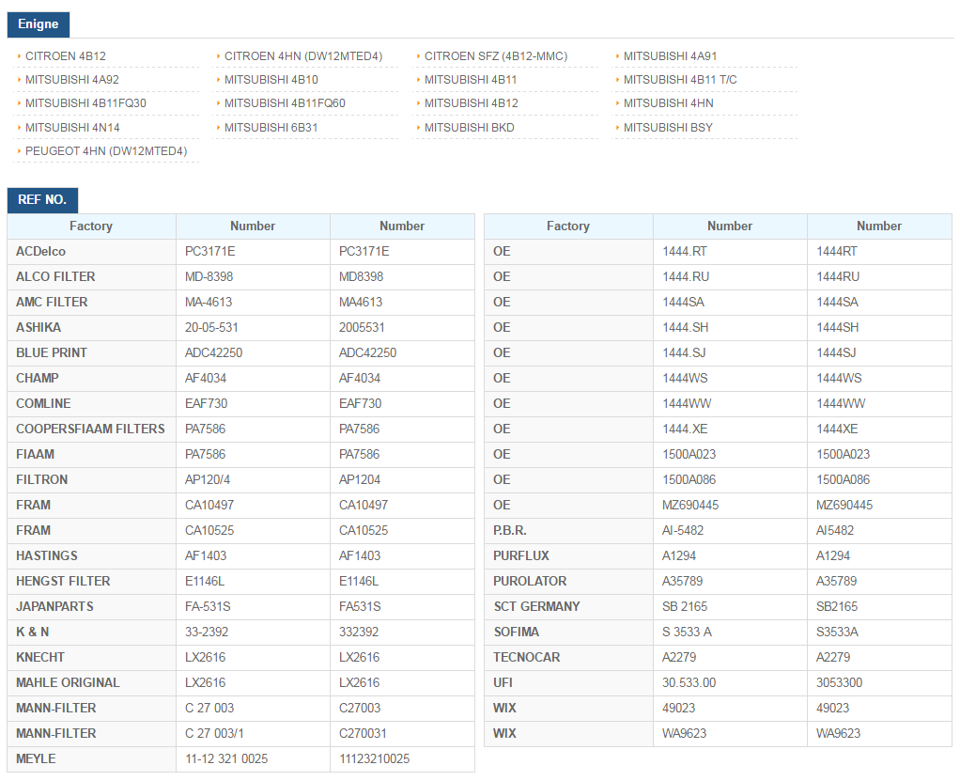
Task: Click the MAHLE ORIGINAL factory cell
Action: pyautogui.click(x=91, y=683)
